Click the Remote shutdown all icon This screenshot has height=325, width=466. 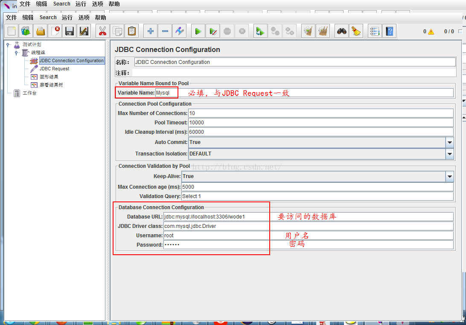point(289,31)
